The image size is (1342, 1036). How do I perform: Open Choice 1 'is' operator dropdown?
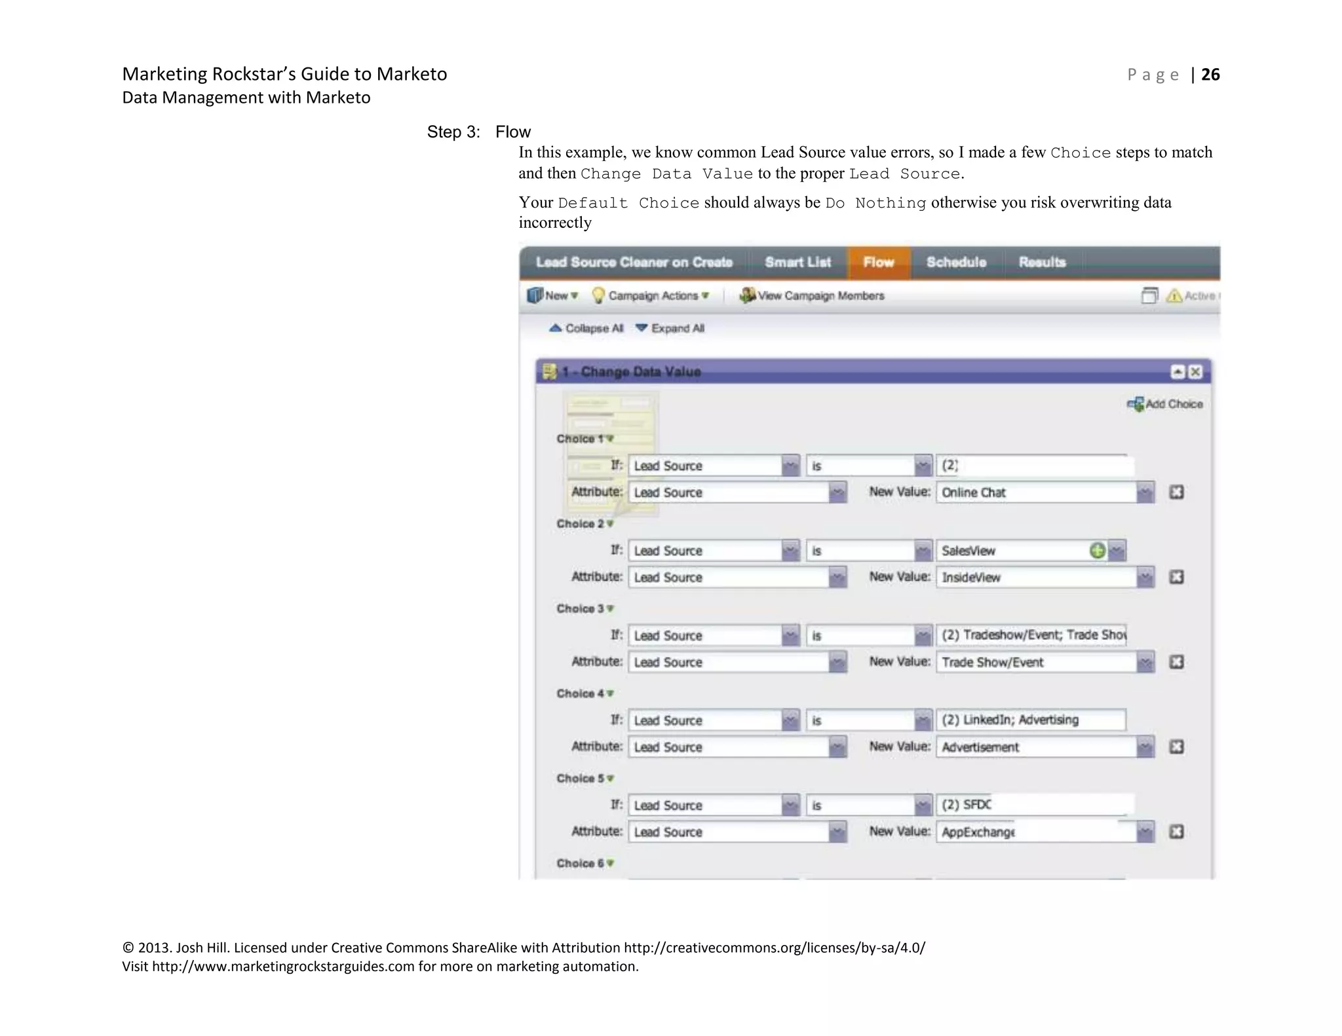pyautogui.click(x=923, y=466)
